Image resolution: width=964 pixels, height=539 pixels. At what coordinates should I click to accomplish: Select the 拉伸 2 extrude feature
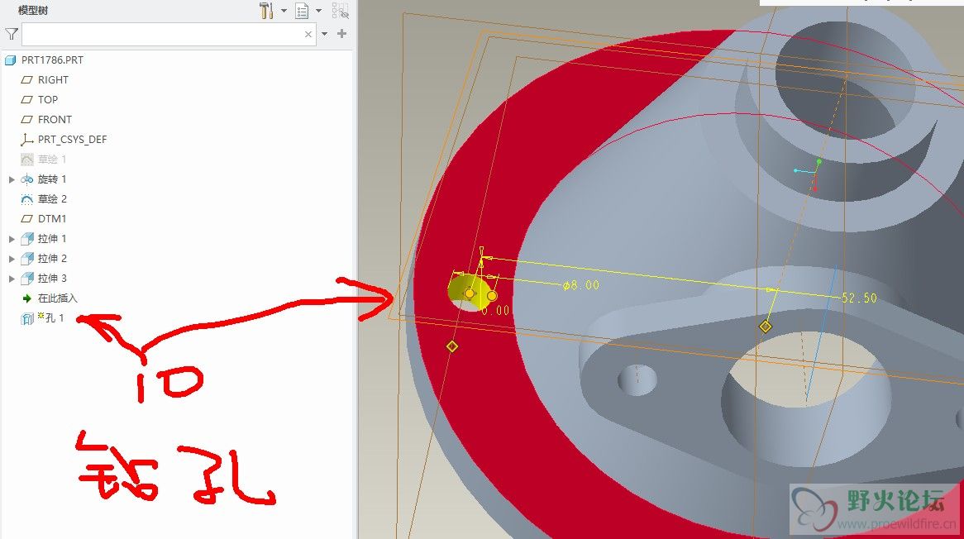[x=51, y=258]
